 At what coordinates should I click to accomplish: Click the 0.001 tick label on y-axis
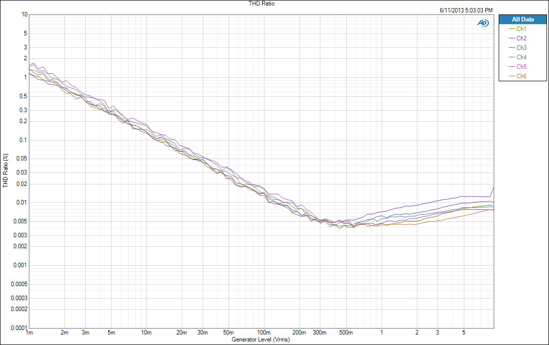click(20, 265)
